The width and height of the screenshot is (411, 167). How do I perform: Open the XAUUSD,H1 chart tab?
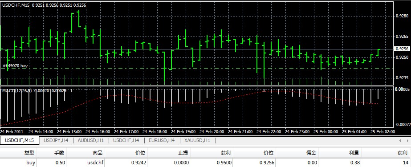197,141
